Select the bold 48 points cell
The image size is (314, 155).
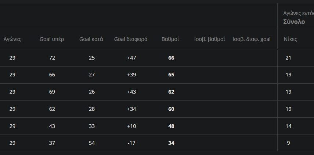coord(171,126)
